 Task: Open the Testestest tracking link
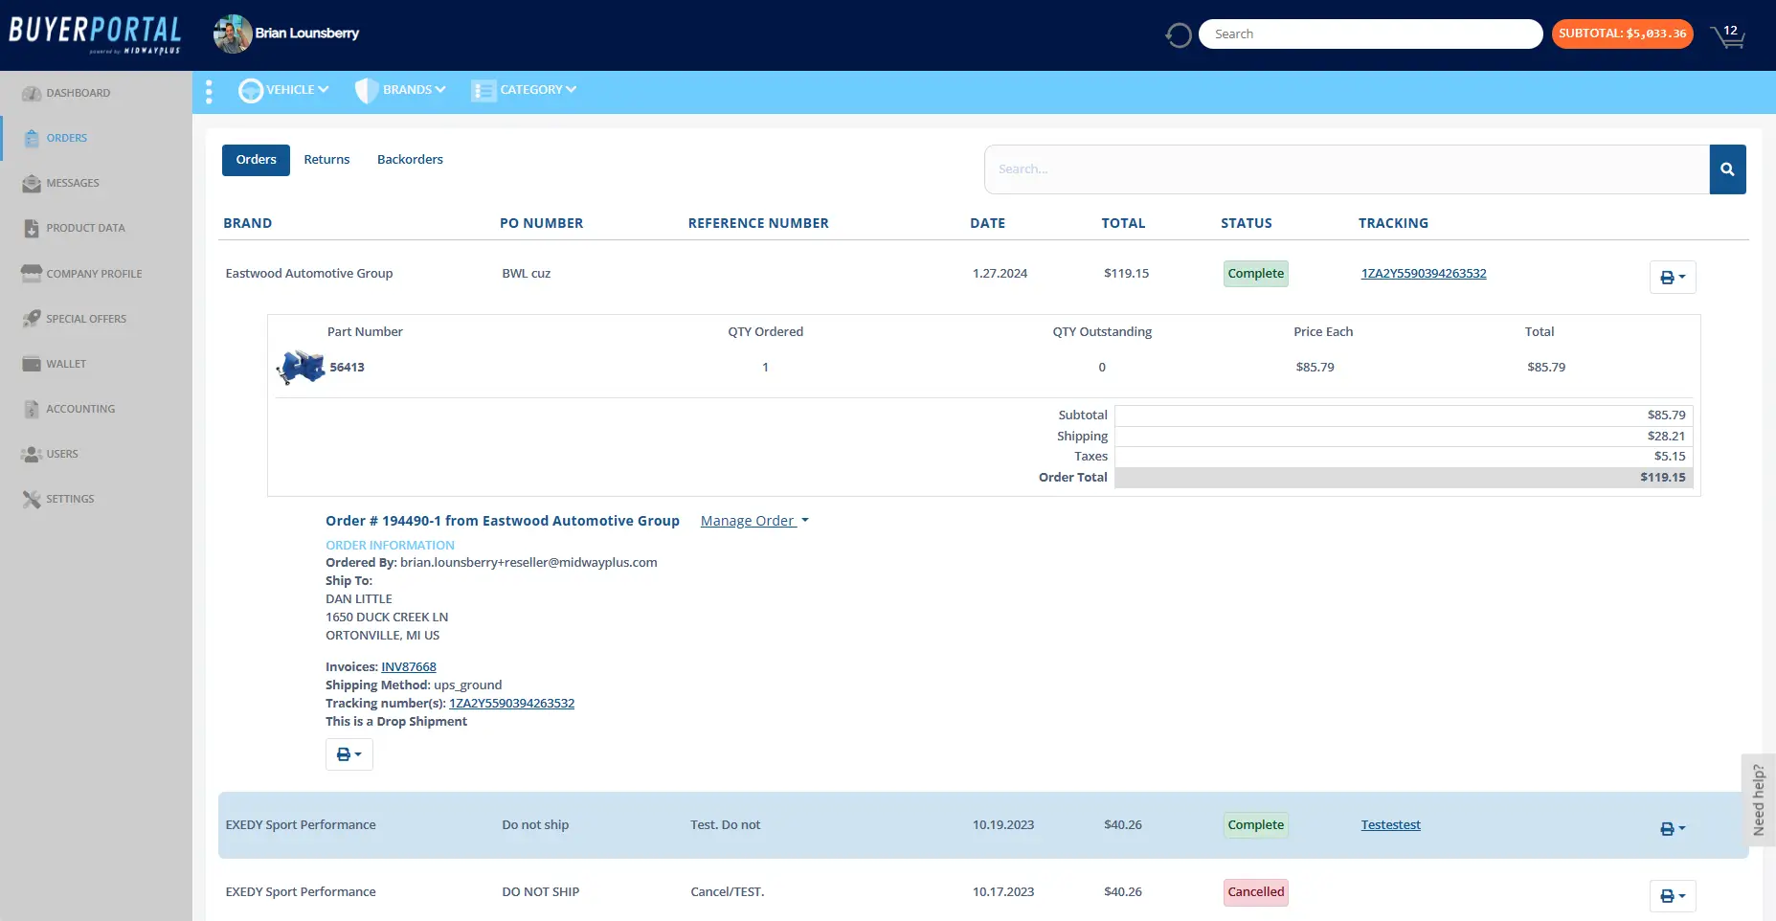tap(1390, 825)
